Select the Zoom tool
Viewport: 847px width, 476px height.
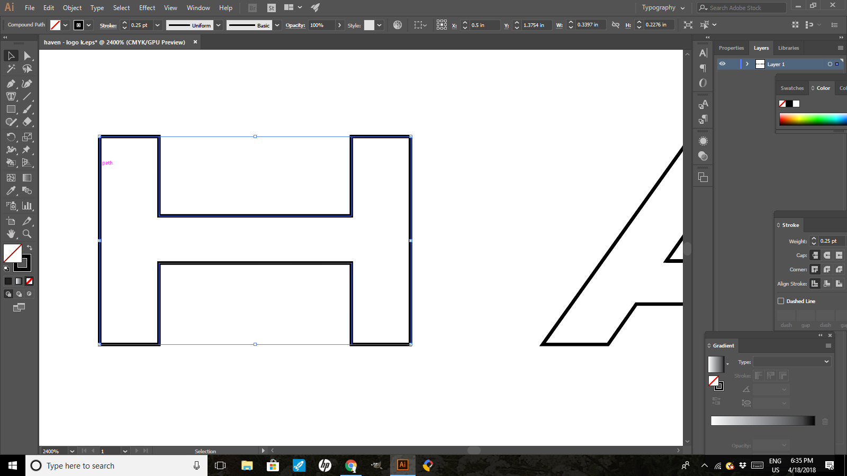[x=27, y=234]
